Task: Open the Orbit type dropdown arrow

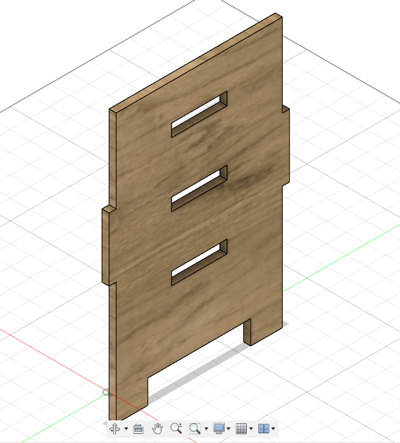Action: tap(126, 429)
